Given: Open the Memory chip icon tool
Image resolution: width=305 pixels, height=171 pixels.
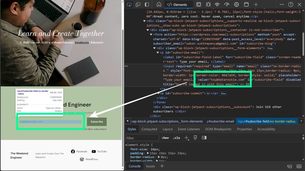Looking at the screenshot, I should coord(236,4).
